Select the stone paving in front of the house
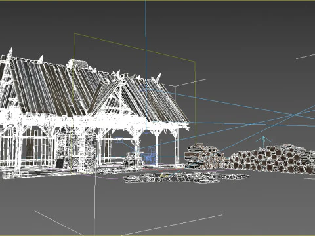Image resolution: width=315 pixels, height=236 pixels. point(186,177)
